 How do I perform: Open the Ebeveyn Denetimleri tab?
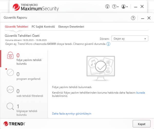click(x=71, y=26)
